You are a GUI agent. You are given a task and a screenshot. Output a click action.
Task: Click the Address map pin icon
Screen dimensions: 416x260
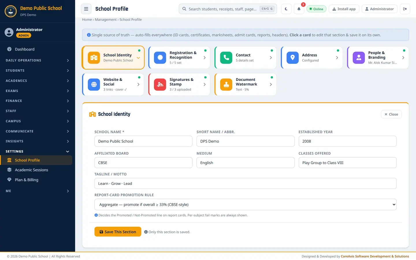tap(292, 58)
